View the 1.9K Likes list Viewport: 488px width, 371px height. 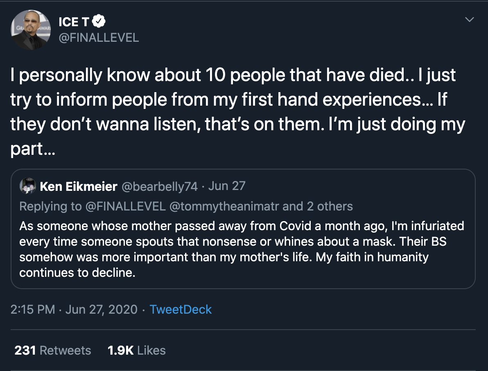(137, 351)
